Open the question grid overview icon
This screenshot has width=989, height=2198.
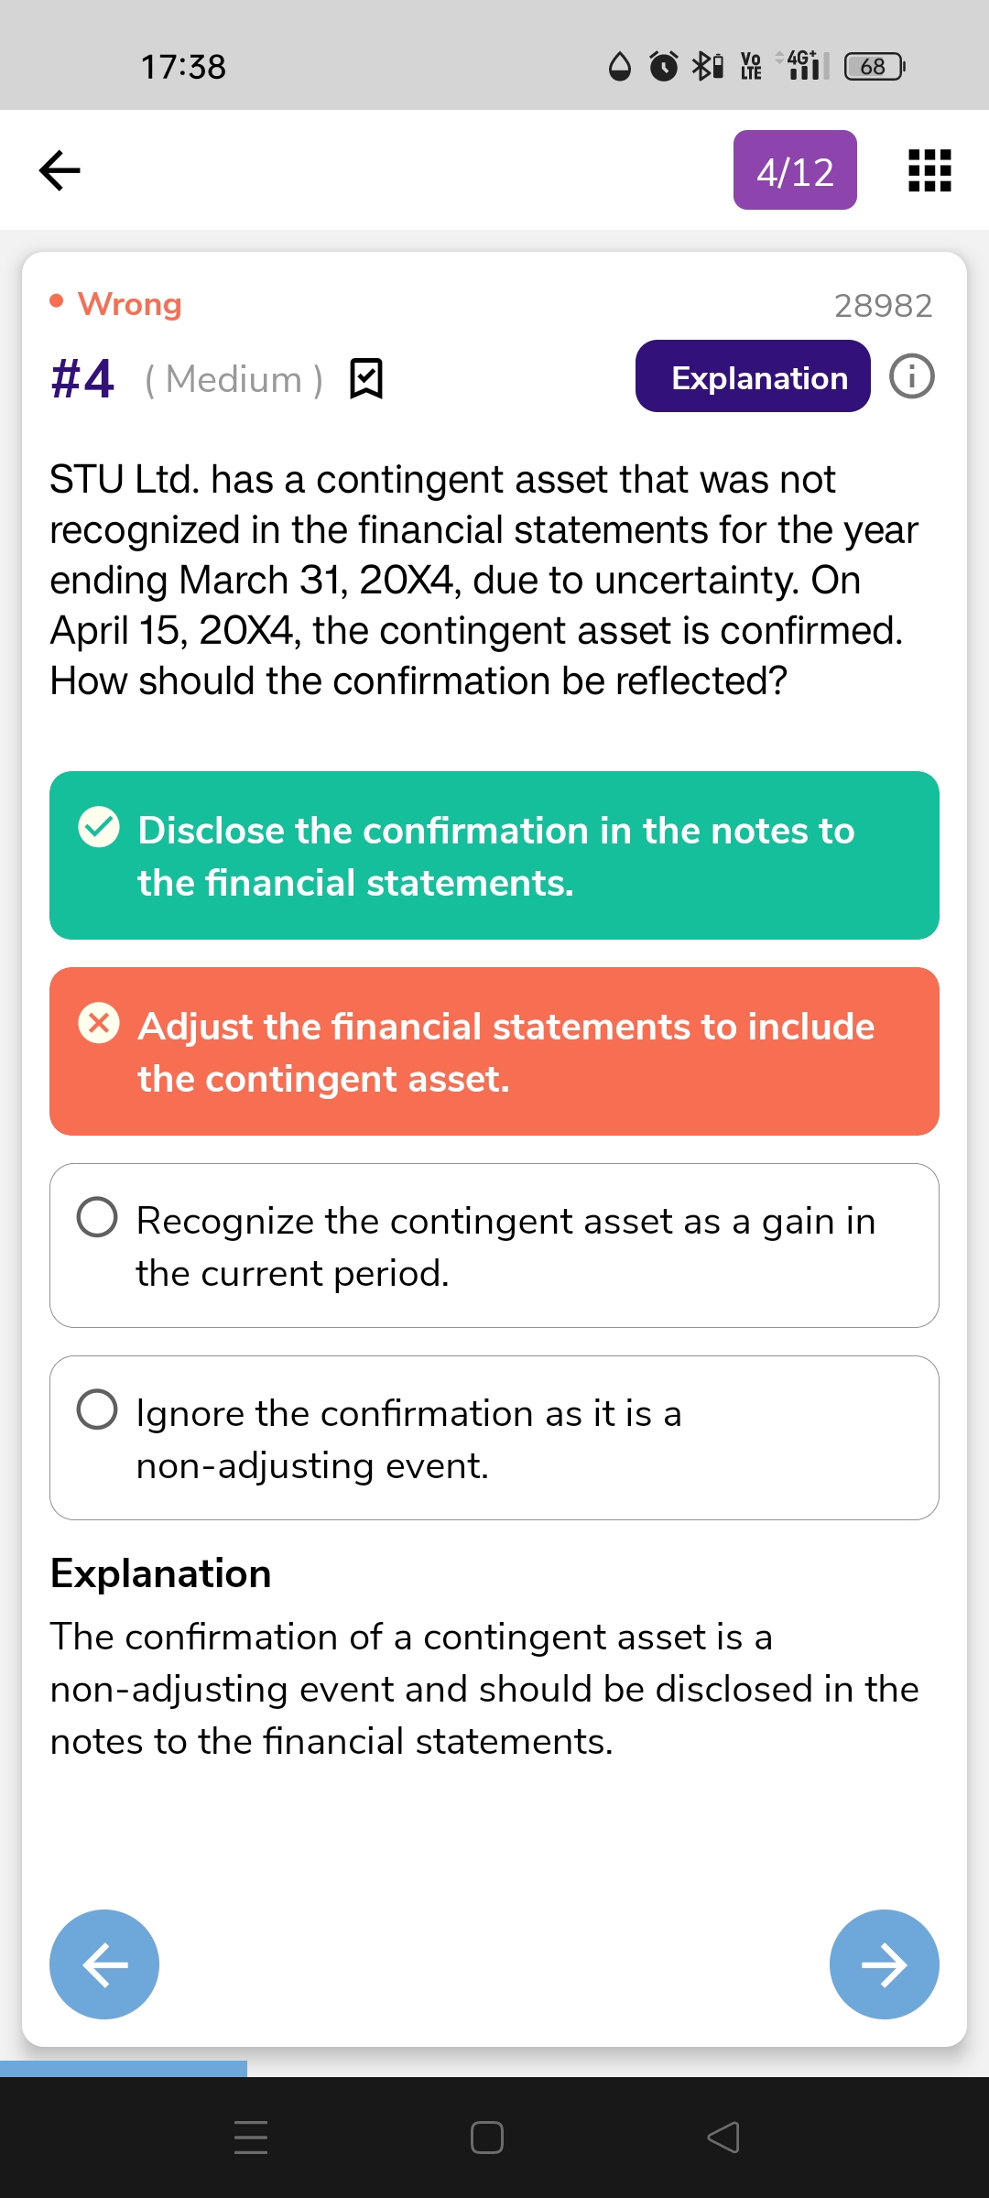[x=929, y=170]
